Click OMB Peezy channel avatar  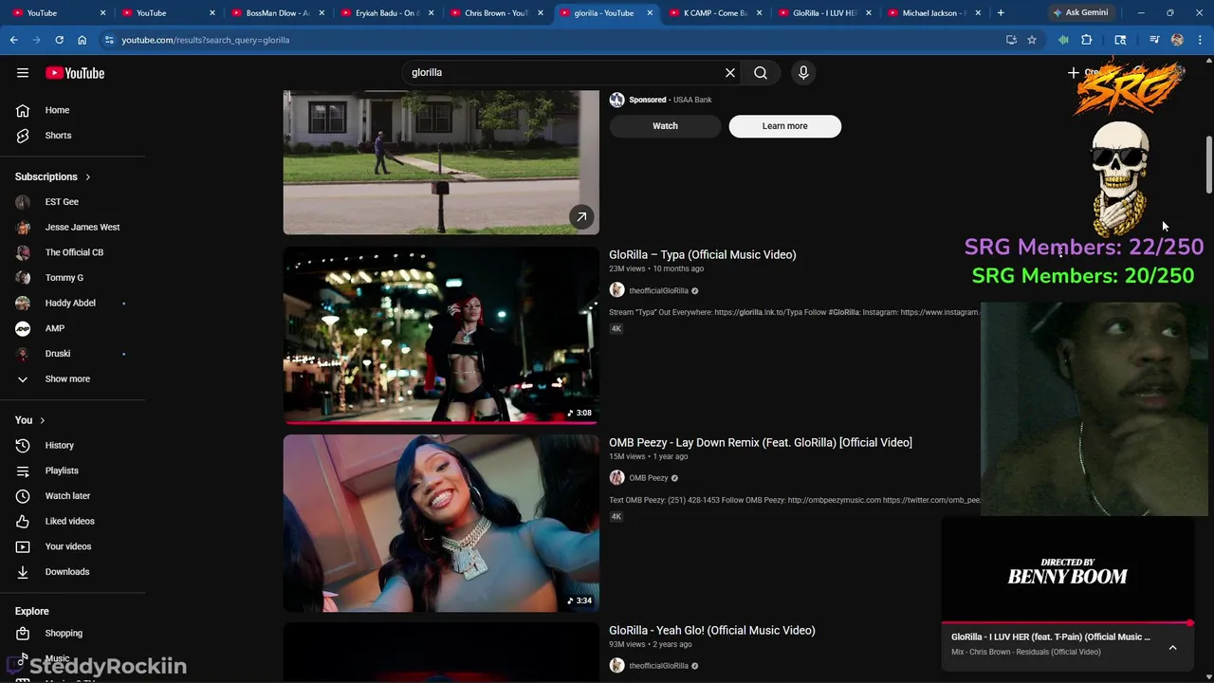click(x=616, y=478)
